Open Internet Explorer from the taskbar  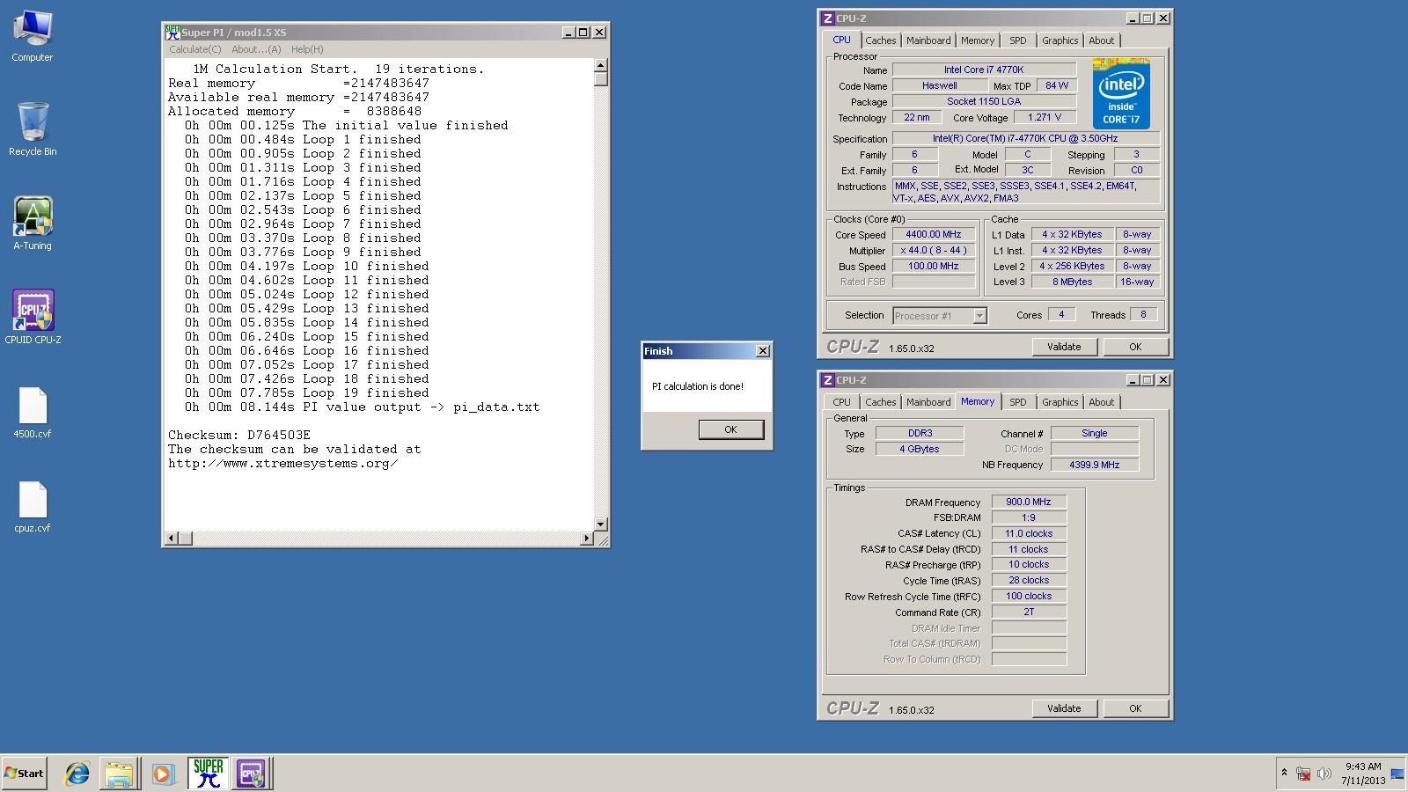[x=77, y=774]
